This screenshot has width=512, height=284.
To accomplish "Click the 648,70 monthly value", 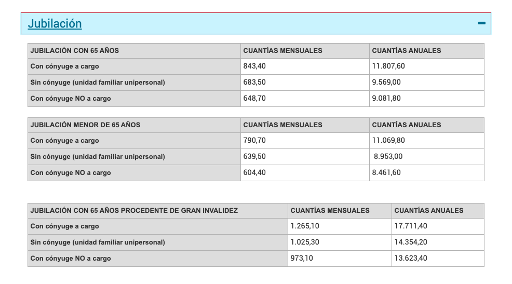I will click(x=254, y=98).
